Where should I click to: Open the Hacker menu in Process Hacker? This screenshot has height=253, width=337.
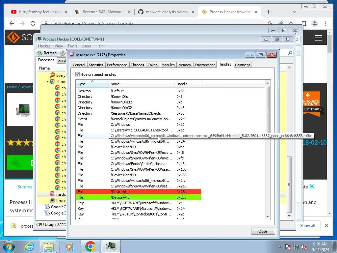(44, 46)
